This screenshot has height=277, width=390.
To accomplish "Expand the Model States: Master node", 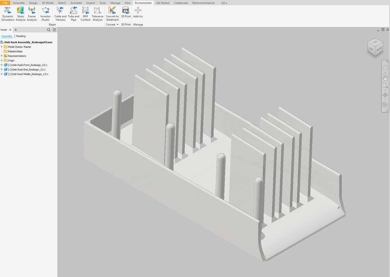I will click(2, 47).
